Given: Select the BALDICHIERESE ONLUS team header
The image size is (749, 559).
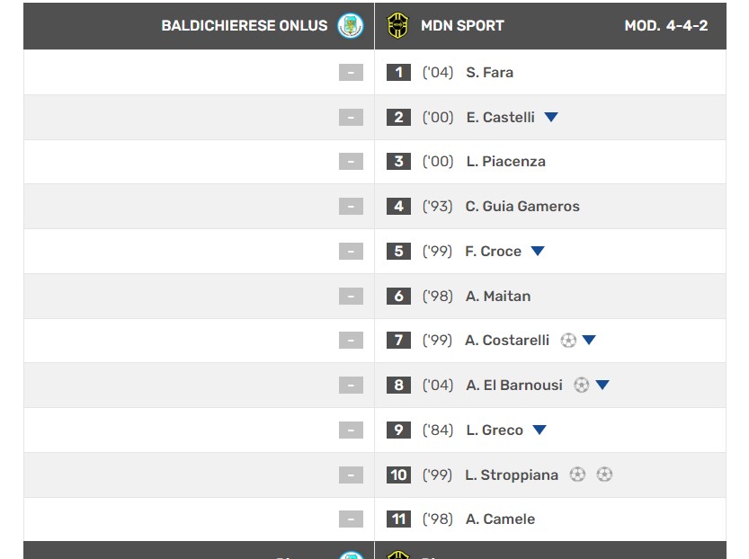Looking at the screenshot, I should pos(245,26).
